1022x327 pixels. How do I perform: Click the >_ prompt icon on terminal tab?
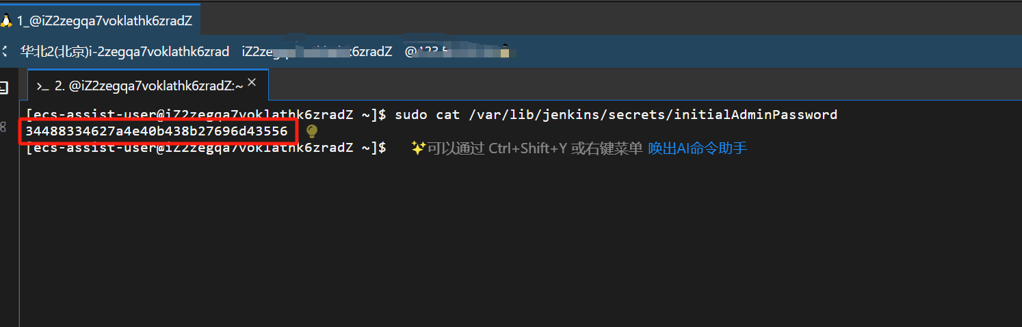(42, 86)
